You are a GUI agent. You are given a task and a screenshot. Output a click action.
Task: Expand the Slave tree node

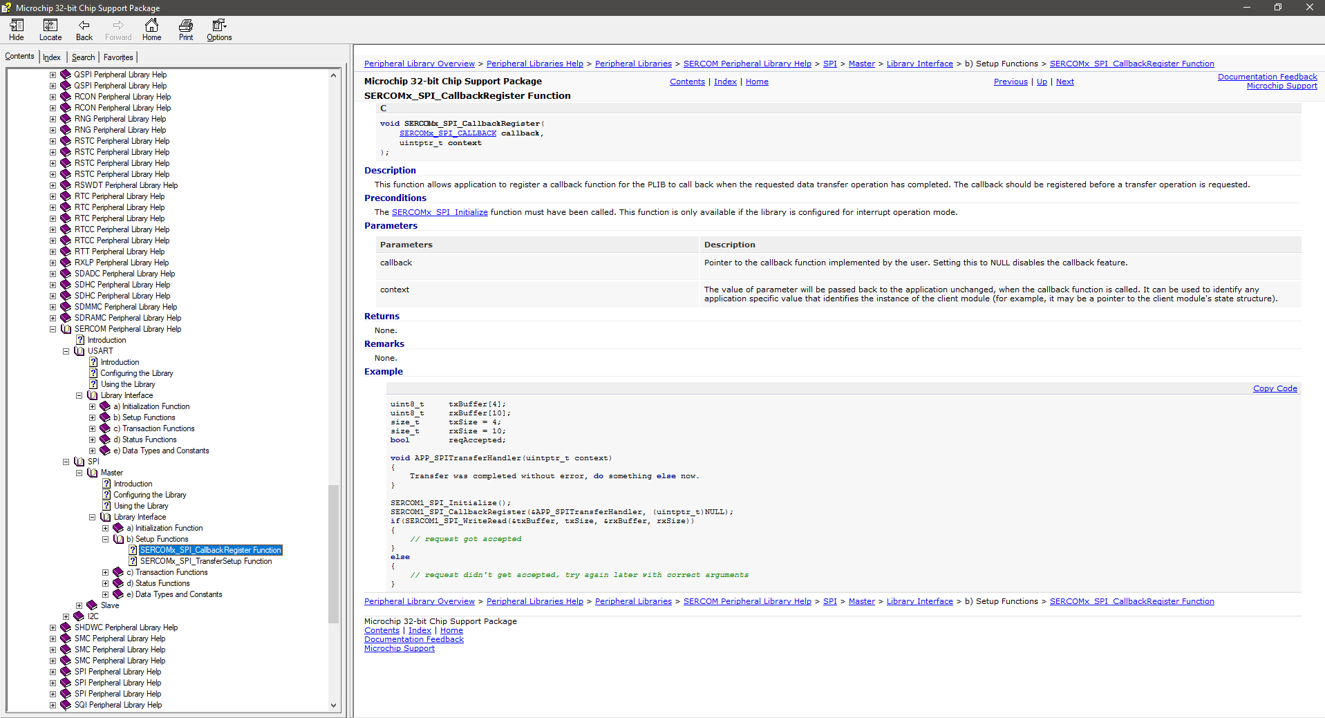click(x=79, y=605)
